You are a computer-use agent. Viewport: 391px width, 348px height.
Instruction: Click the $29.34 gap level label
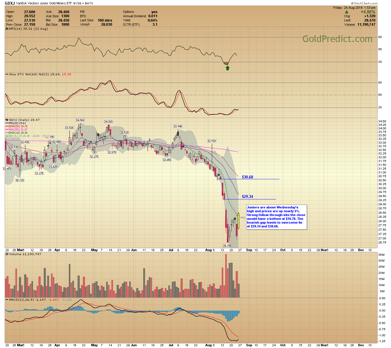point(247,197)
